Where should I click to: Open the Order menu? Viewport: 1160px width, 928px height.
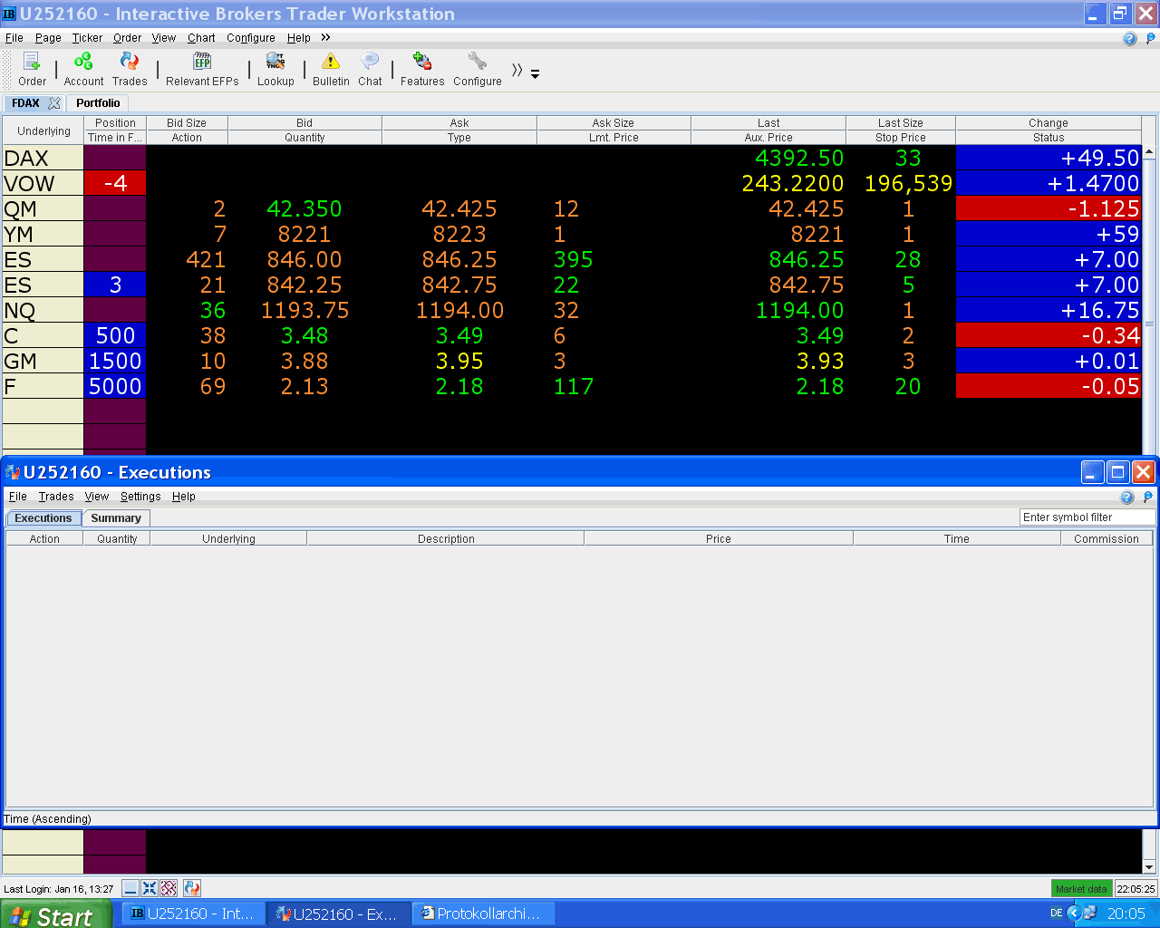click(x=127, y=38)
